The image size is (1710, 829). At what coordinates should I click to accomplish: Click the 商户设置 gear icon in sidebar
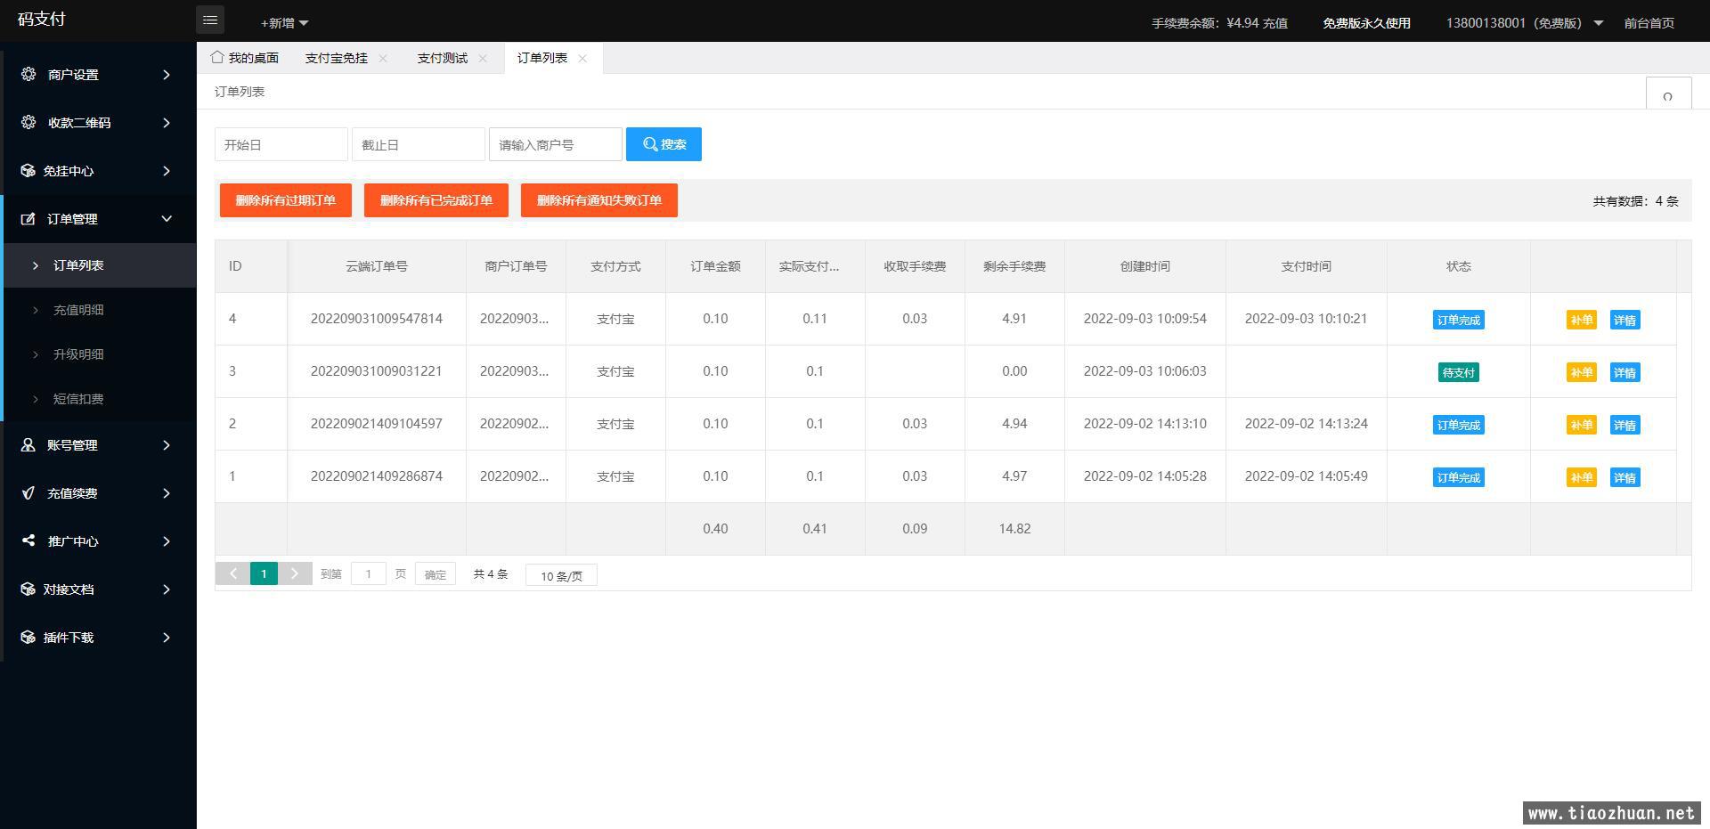point(28,74)
